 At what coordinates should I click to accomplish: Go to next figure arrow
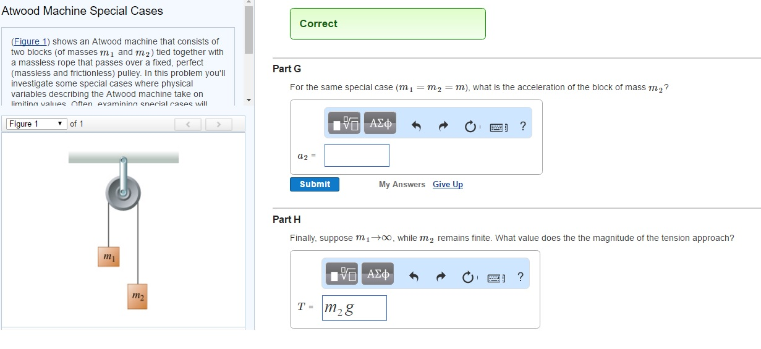(x=218, y=125)
